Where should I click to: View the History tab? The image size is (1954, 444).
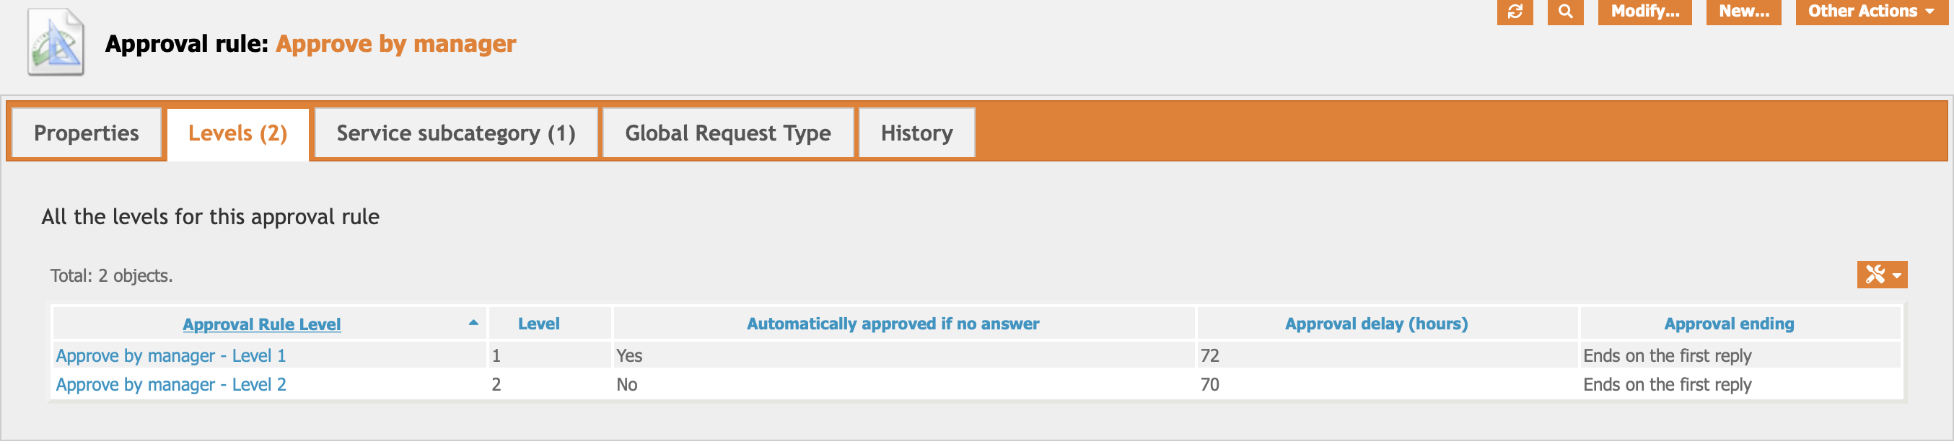[x=916, y=133]
